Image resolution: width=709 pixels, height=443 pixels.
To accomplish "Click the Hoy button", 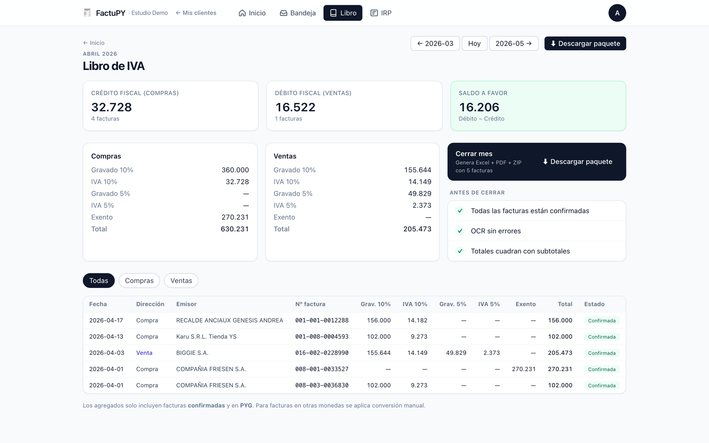I will click(474, 43).
